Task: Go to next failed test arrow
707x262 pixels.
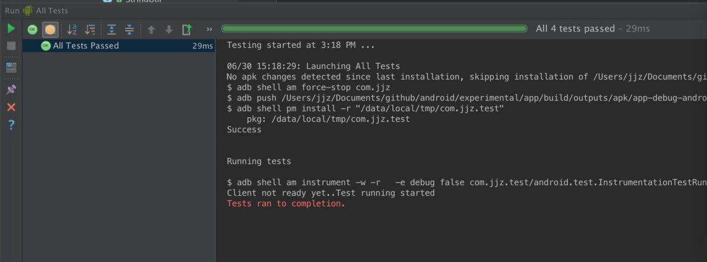Action: [x=169, y=30]
